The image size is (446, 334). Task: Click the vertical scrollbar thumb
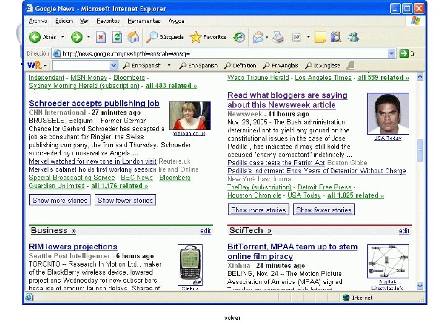[x=420, y=150]
